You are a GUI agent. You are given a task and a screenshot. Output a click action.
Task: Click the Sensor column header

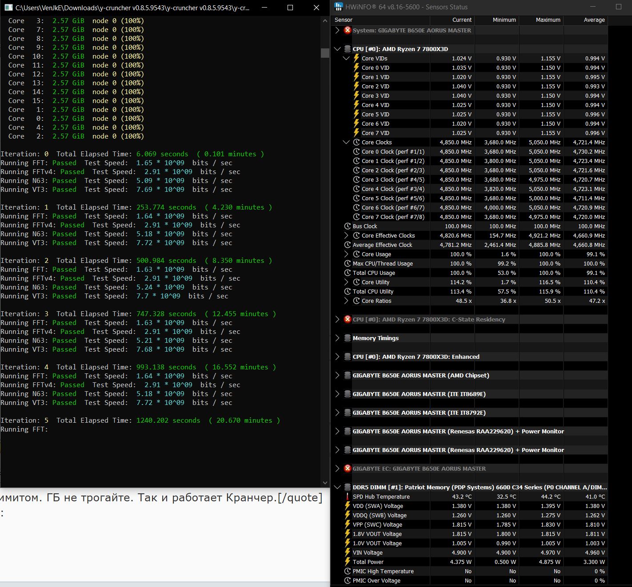[380, 20]
